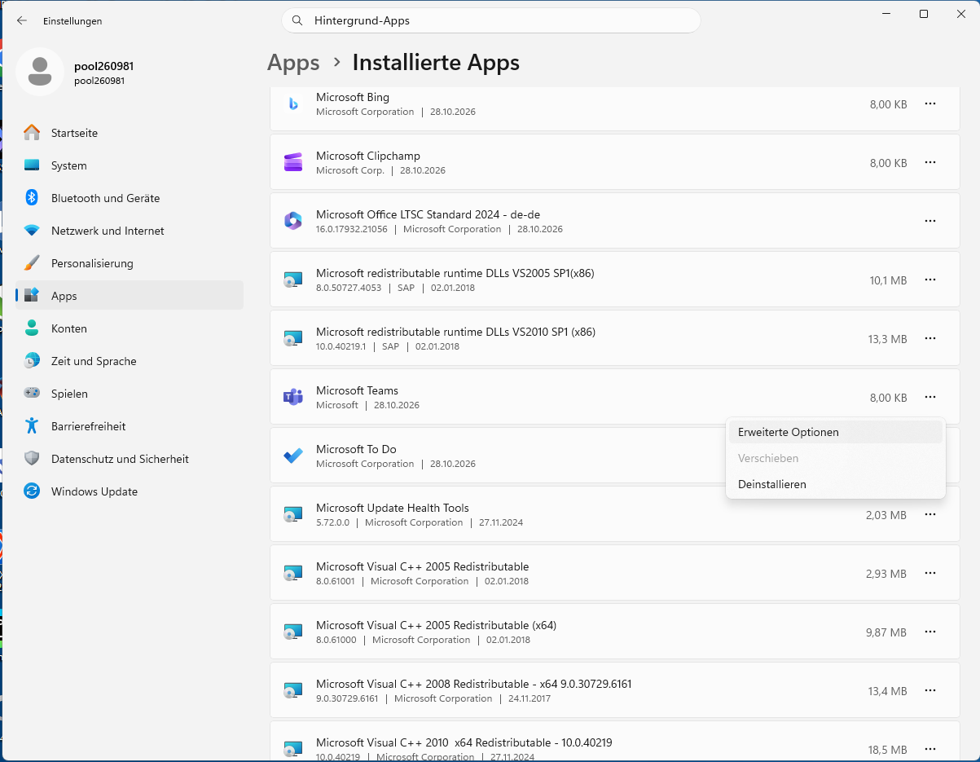Click the Microsoft Update Health Tools icon

(293, 514)
